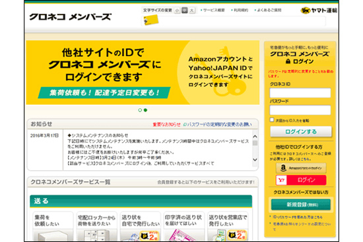Click the yellow member card icon
Viewport: 363px width, 242px height.
click(151, 20)
